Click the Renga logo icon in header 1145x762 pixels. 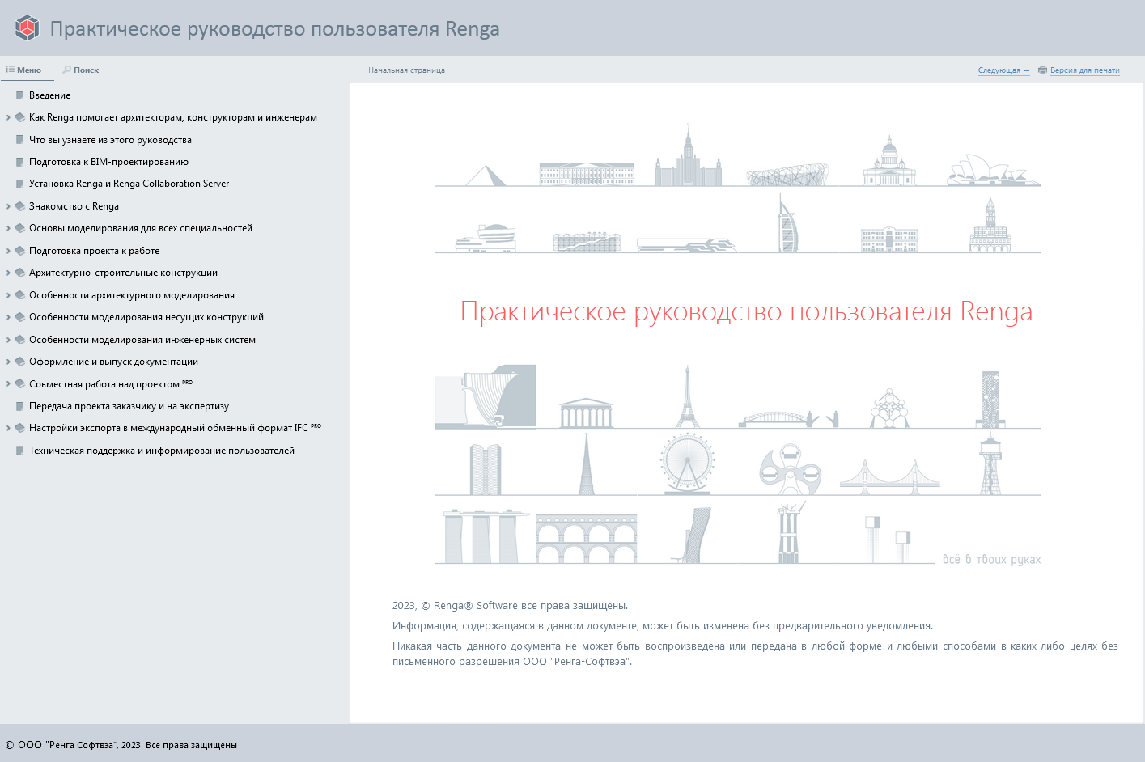[28, 28]
